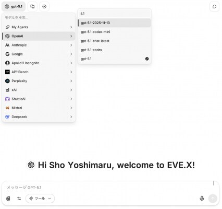
Task: Focus the モデルを検索 search field
Action: 39,18
